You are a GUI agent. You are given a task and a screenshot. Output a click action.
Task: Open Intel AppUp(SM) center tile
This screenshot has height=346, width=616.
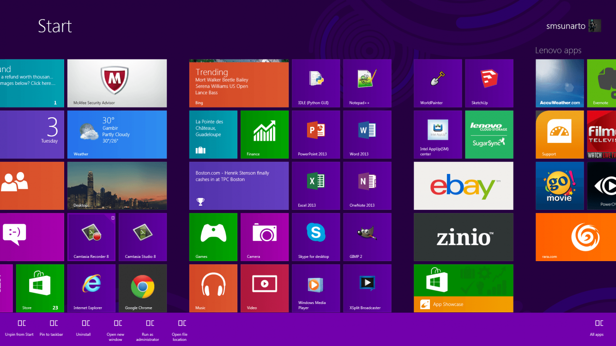(x=438, y=135)
